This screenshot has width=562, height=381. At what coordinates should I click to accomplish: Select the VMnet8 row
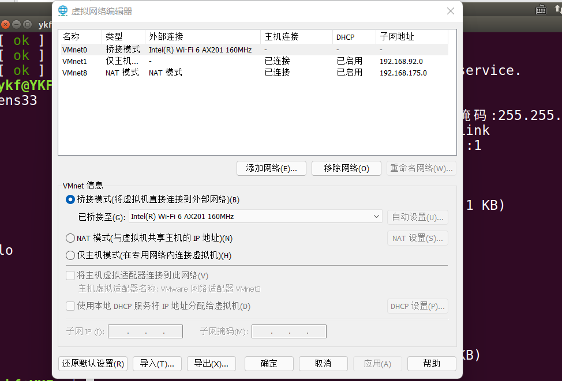pyautogui.click(x=254, y=73)
